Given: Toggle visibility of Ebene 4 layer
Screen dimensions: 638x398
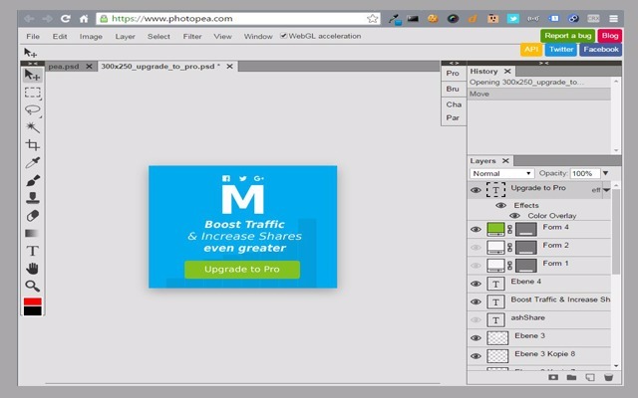Looking at the screenshot, I should [476, 284].
